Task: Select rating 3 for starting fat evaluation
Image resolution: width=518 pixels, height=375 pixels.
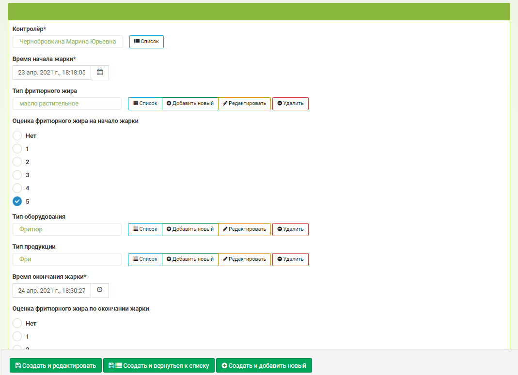Action: 17,175
